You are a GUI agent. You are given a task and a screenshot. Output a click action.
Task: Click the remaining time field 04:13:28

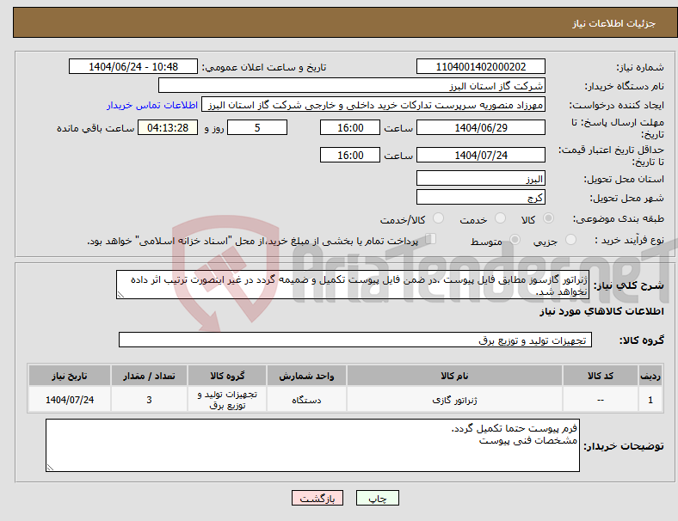click(168, 127)
